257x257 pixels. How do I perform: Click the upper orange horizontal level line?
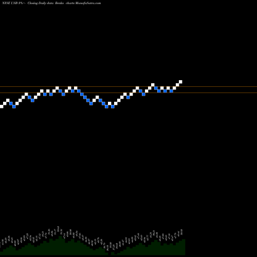click(x=128, y=87)
